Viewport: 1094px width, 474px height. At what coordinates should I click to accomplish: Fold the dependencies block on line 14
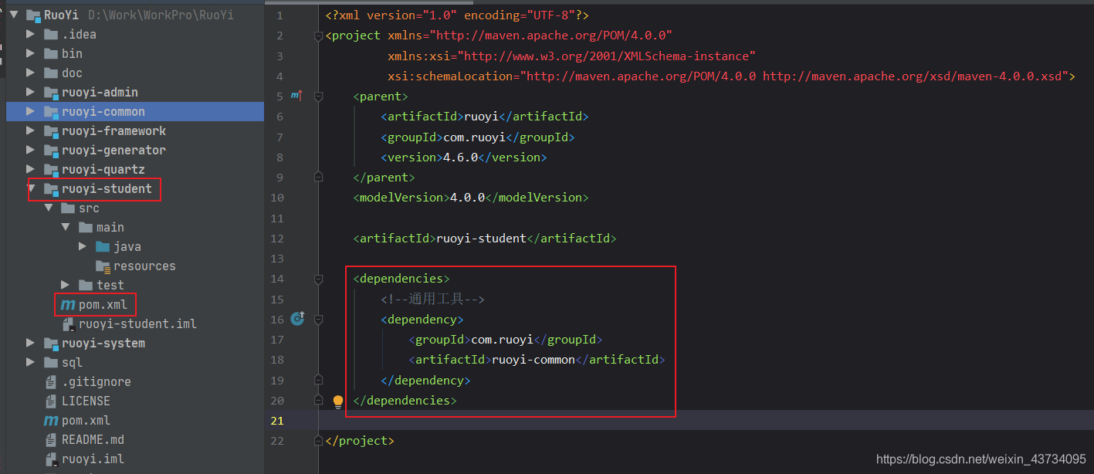(318, 278)
